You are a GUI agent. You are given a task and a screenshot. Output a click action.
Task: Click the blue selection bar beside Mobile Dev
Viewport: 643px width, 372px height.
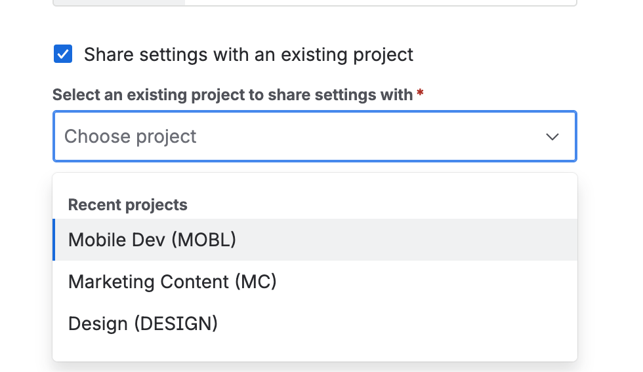tap(54, 240)
